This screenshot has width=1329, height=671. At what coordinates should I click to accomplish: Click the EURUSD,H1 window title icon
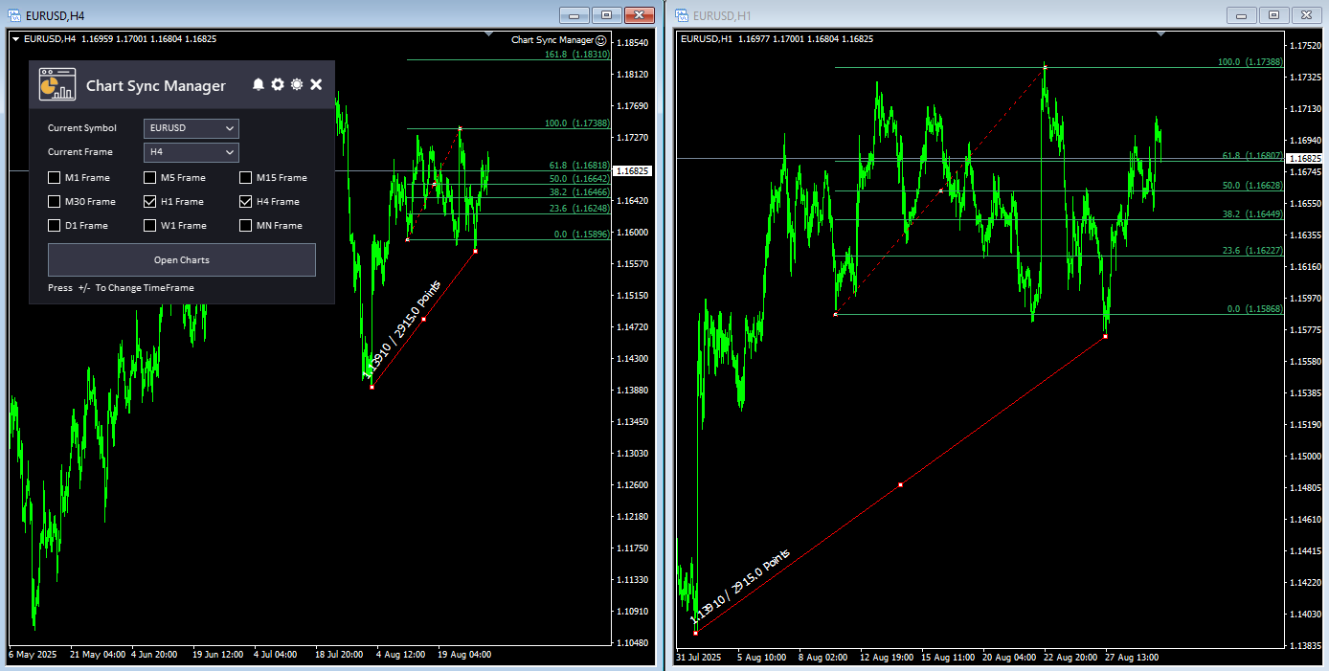pos(682,15)
